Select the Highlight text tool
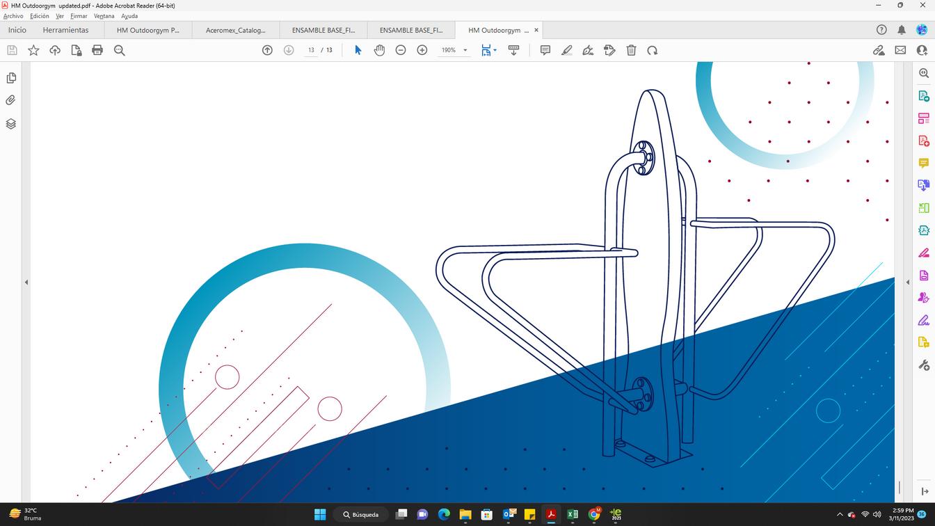The height and width of the screenshot is (526, 935). 567,50
